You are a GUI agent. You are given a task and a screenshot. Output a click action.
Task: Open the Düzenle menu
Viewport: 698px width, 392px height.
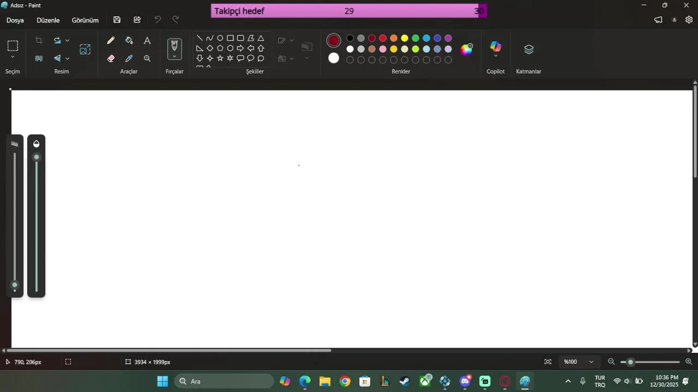[48, 20]
